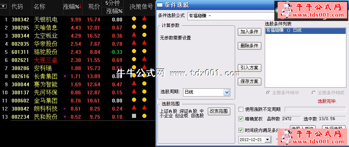Click the 代码 column header
The image size is (349, 147).
point(17,7)
